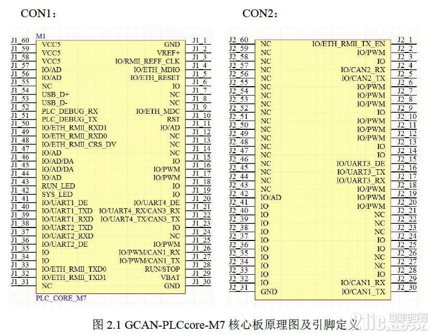Click pin number J1_10
Image resolution: width=431 pixels, height=335 pixels.
[202, 115]
